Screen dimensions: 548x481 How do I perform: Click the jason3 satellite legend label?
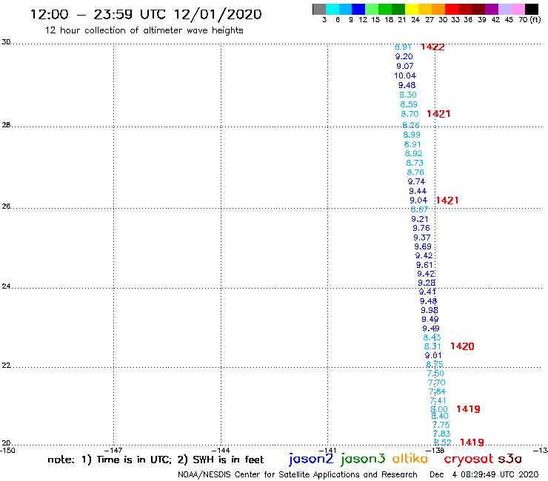[363, 459]
